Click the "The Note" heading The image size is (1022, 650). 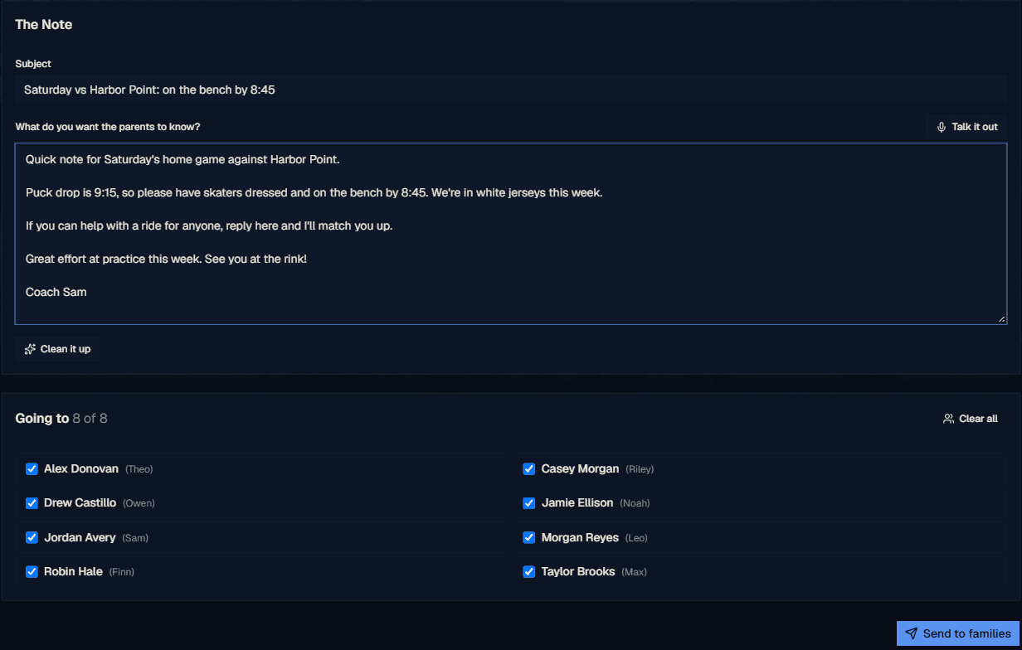pos(44,25)
